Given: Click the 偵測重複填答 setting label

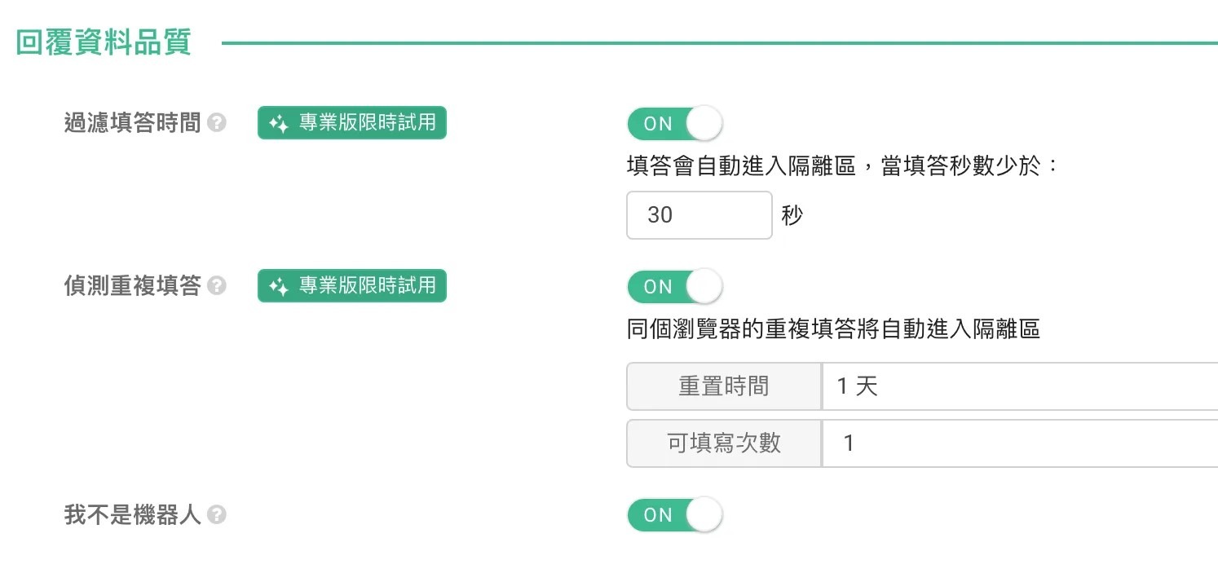Looking at the screenshot, I should [x=132, y=287].
